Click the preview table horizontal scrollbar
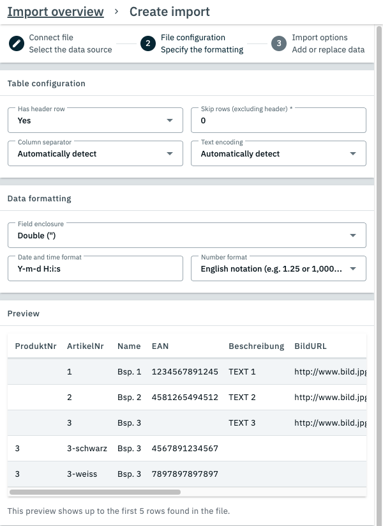 coord(95,492)
